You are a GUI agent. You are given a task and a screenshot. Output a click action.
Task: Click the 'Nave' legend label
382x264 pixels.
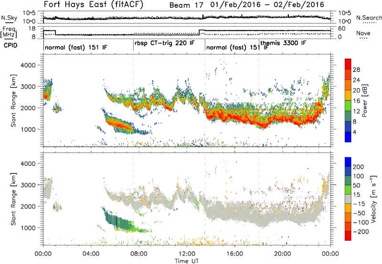(363, 33)
